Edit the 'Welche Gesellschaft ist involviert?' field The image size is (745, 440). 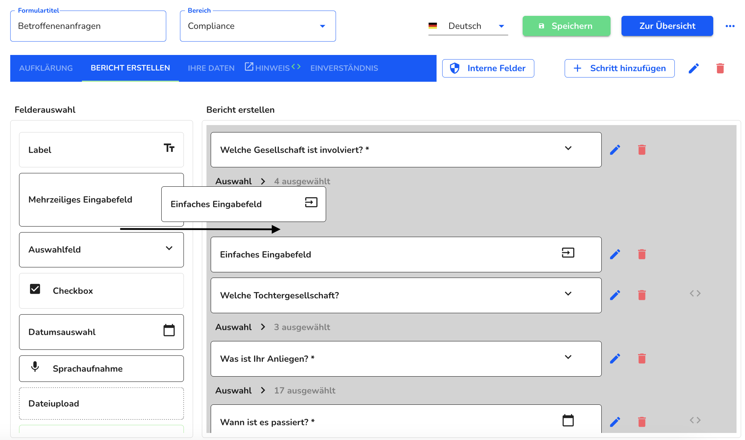point(615,150)
